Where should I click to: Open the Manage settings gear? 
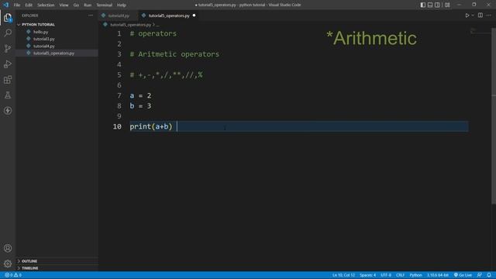8,263
